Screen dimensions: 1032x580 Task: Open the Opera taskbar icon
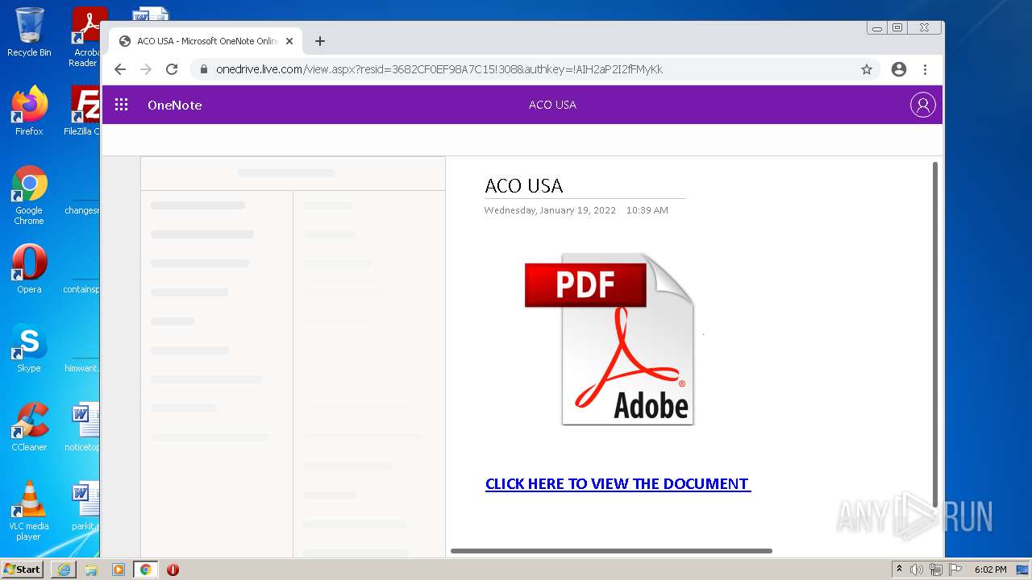173,570
